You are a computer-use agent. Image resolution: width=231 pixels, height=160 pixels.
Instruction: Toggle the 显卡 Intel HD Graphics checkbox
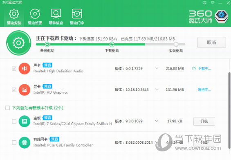[14, 90]
